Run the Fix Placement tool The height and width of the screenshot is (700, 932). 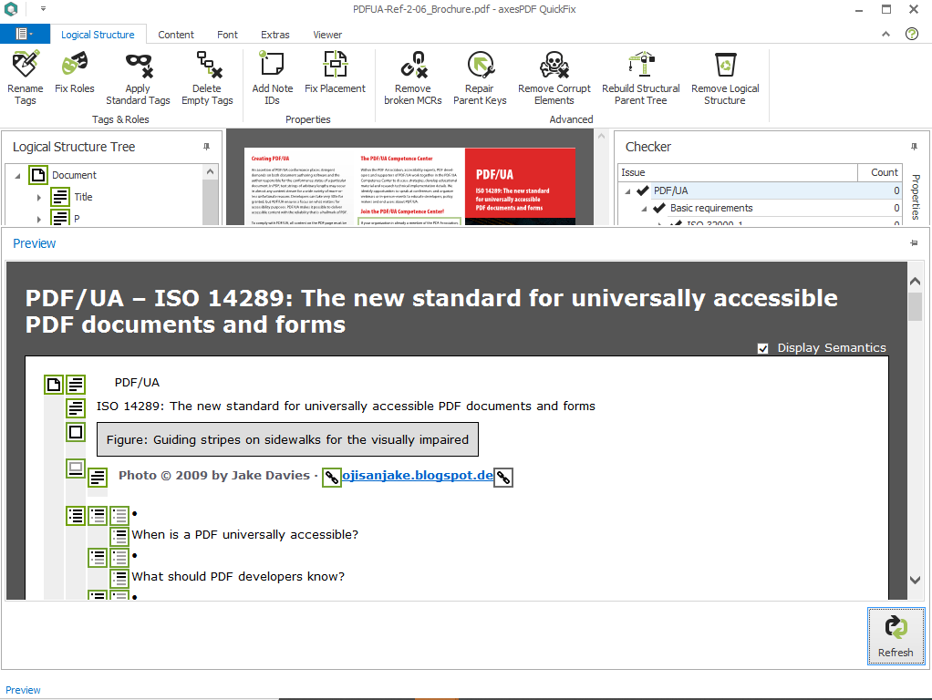click(336, 73)
